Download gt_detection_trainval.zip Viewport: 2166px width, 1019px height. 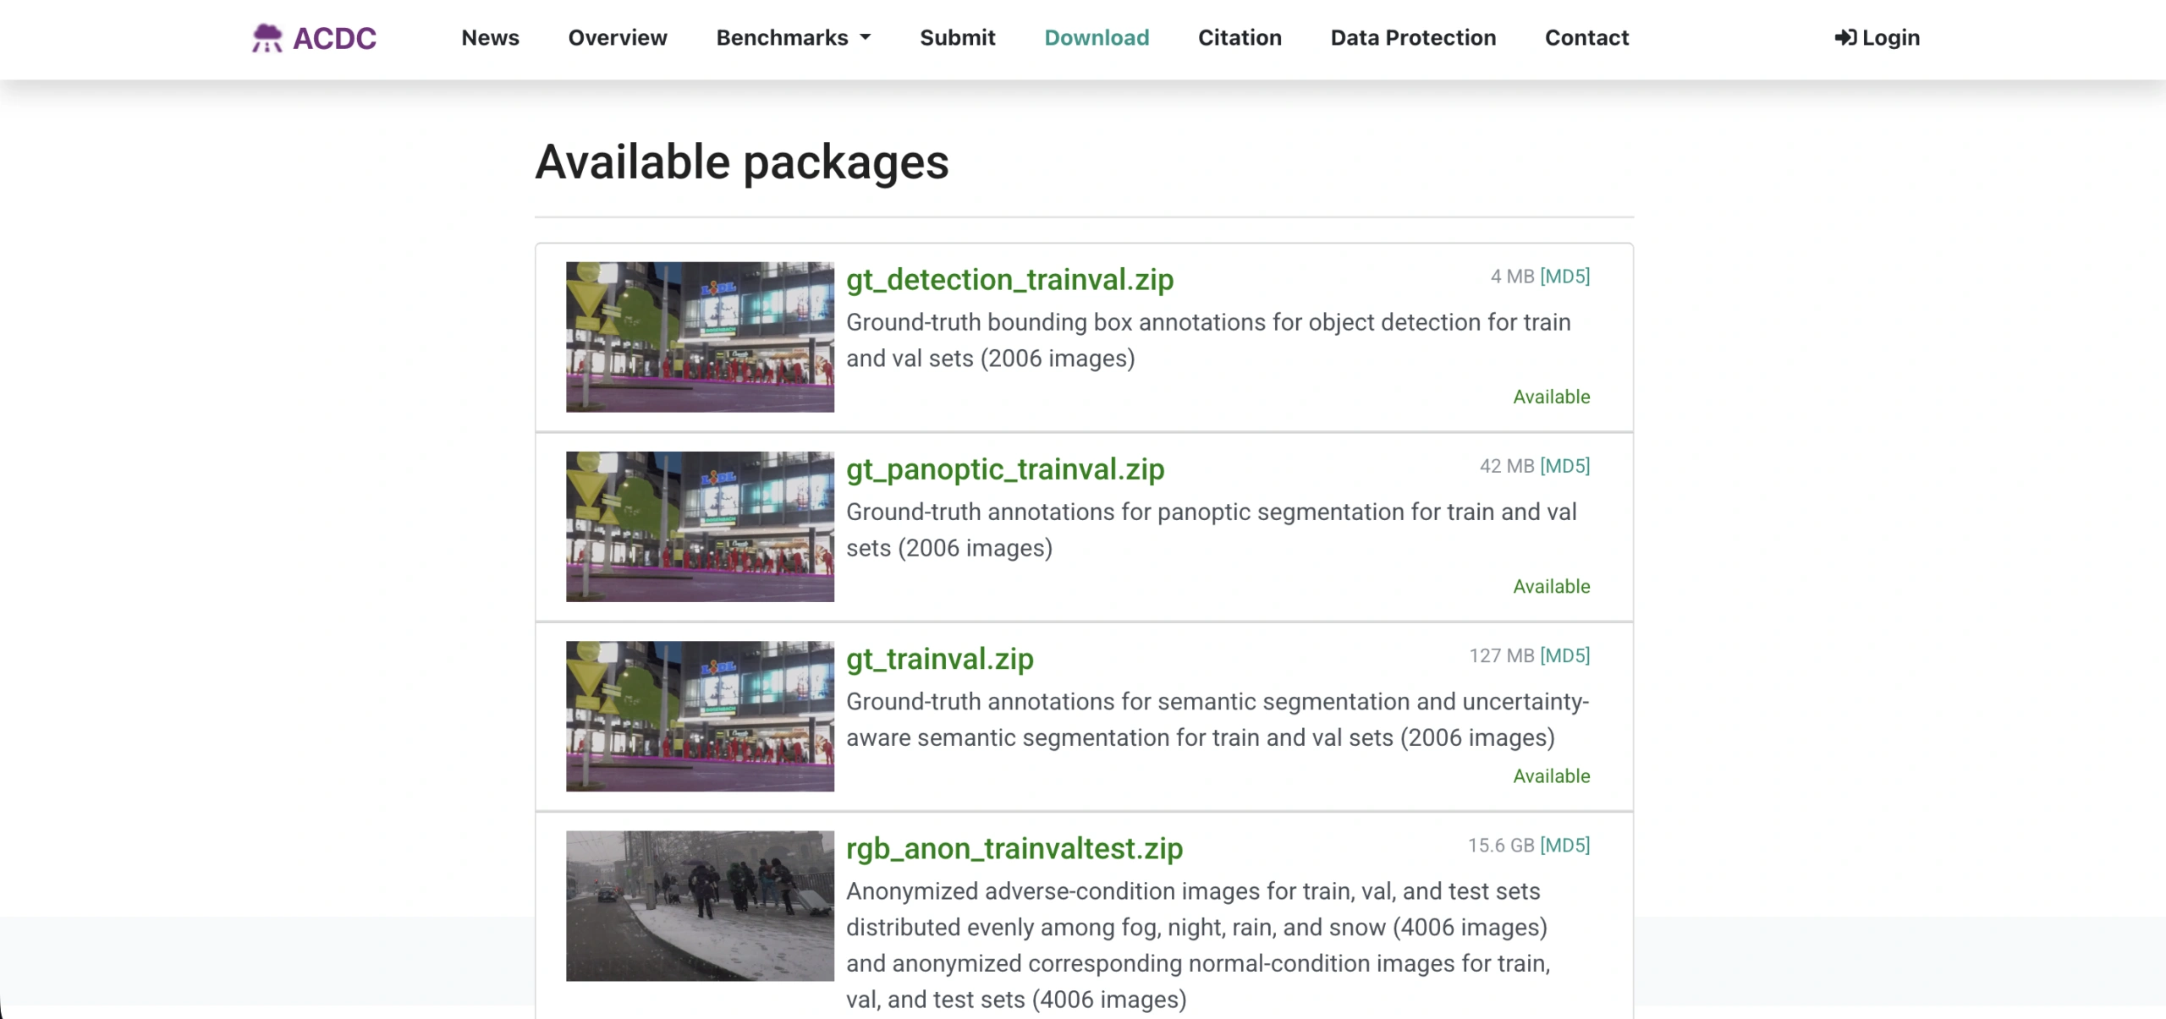[x=1009, y=280]
